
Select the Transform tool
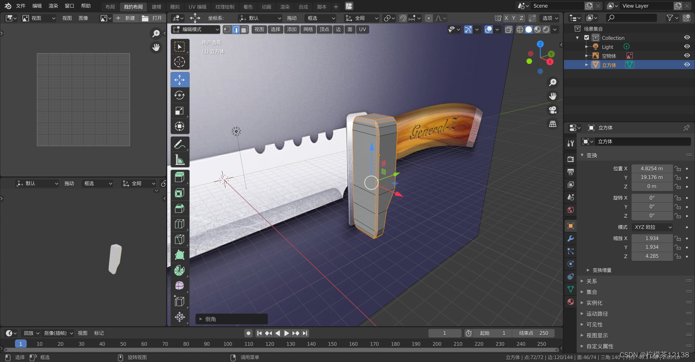coord(180,126)
